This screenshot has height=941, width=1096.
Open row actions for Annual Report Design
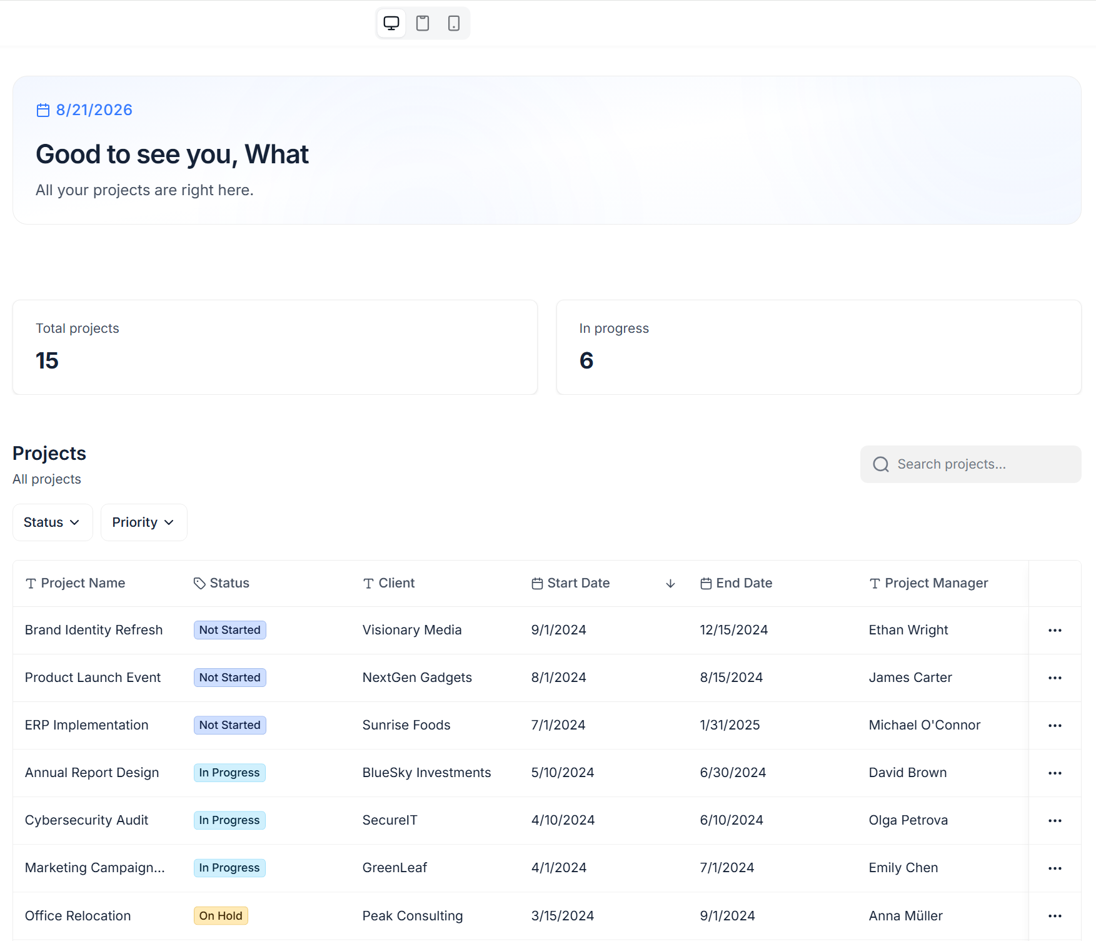click(x=1055, y=773)
